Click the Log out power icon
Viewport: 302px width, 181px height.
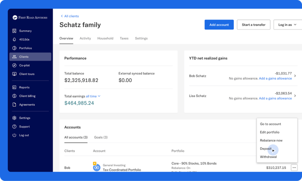[x=14, y=135]
